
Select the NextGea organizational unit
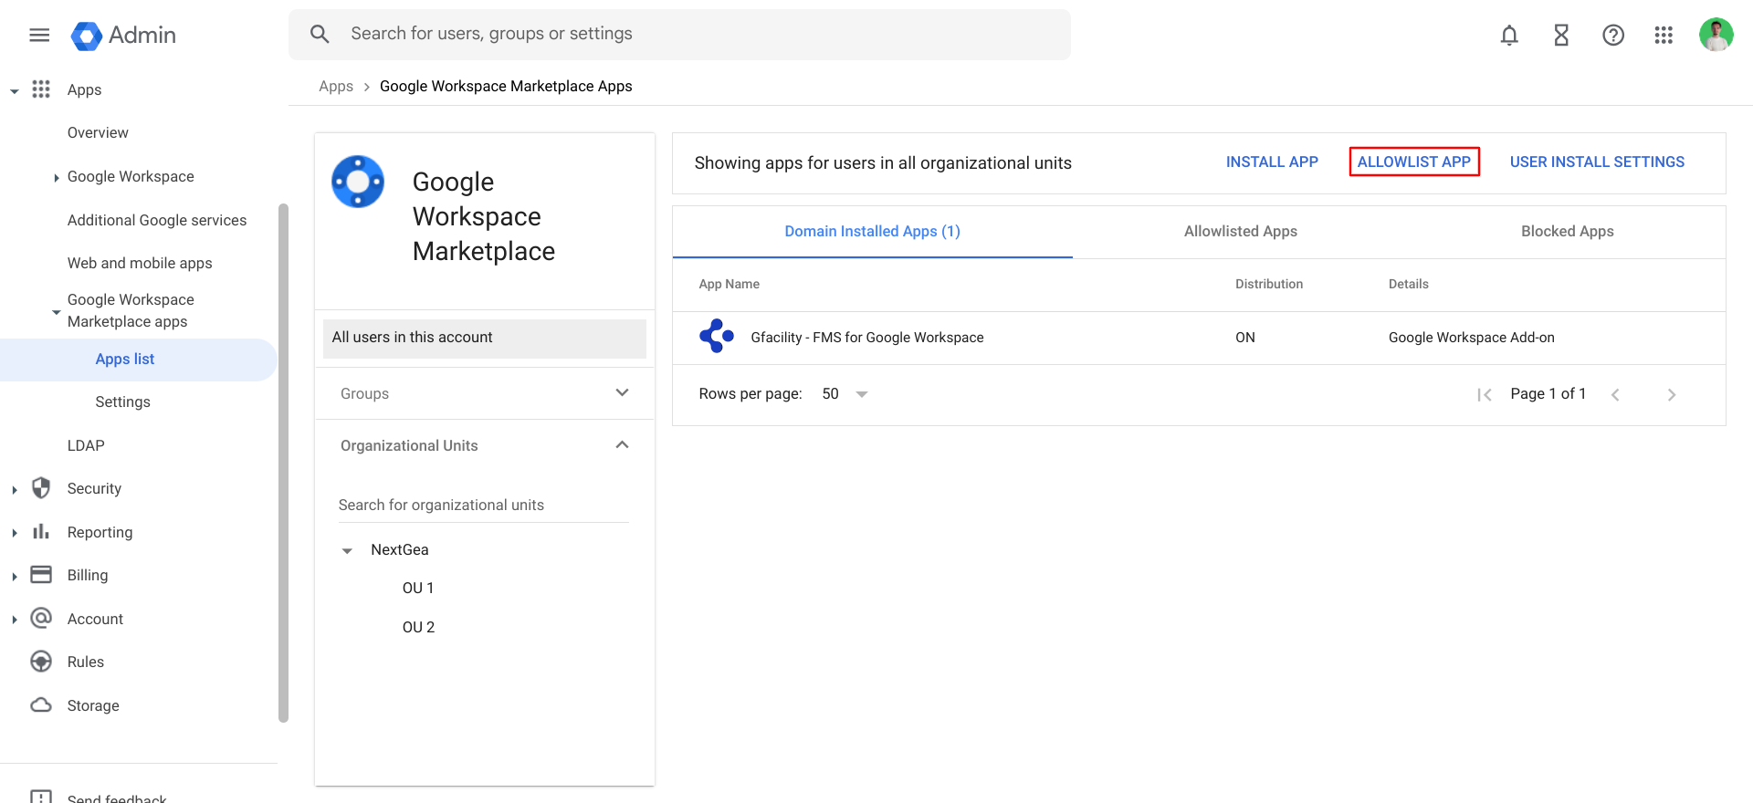click(x=400, y=549)
